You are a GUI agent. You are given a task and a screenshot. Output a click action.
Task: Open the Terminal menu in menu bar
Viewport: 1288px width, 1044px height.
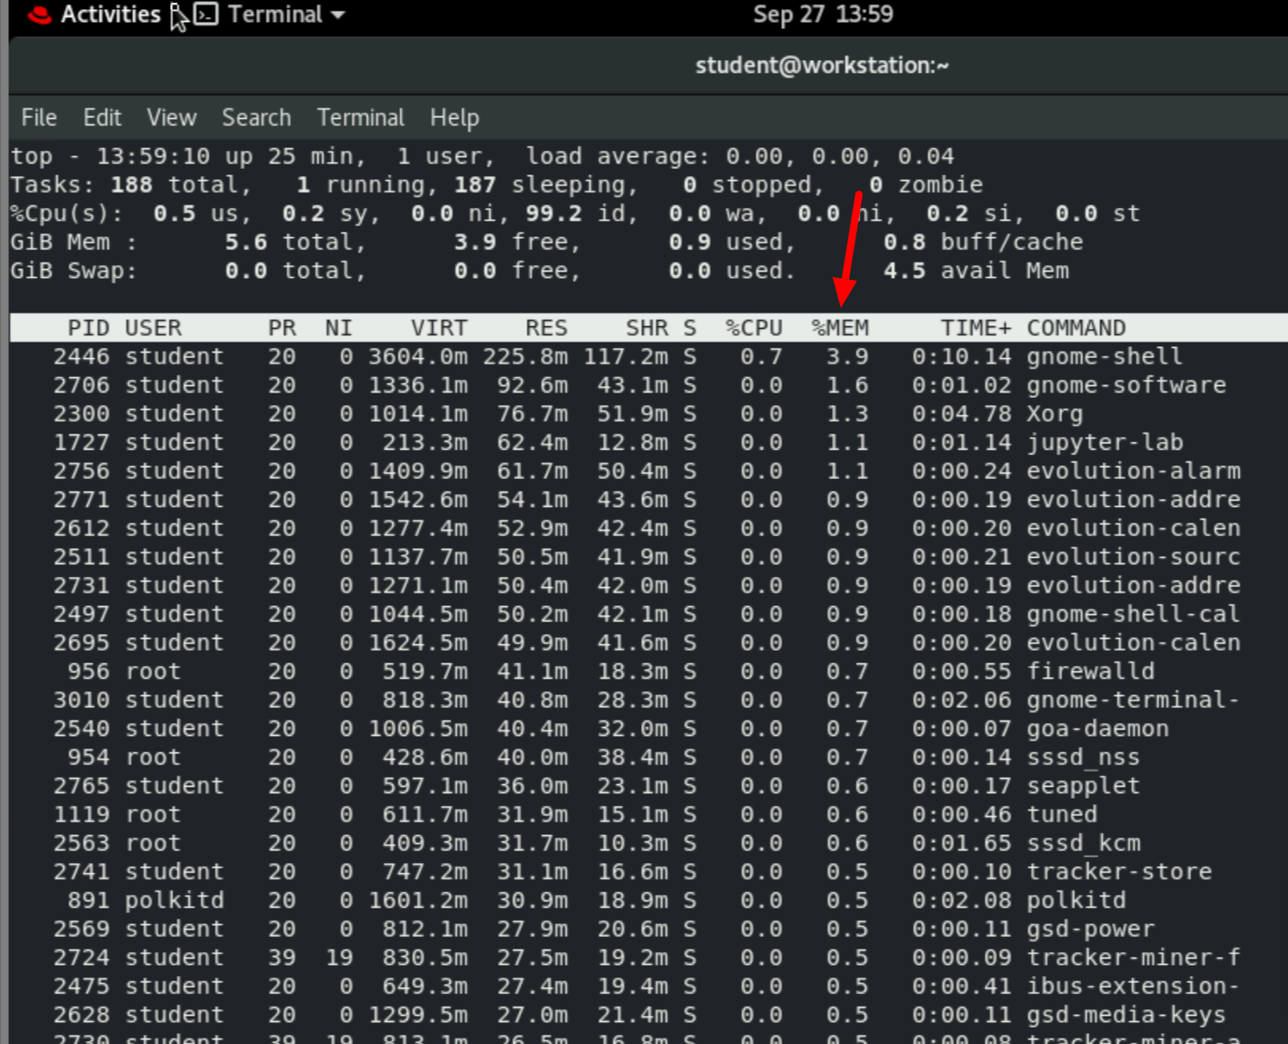pyautogui.click(x=360, y=117)
